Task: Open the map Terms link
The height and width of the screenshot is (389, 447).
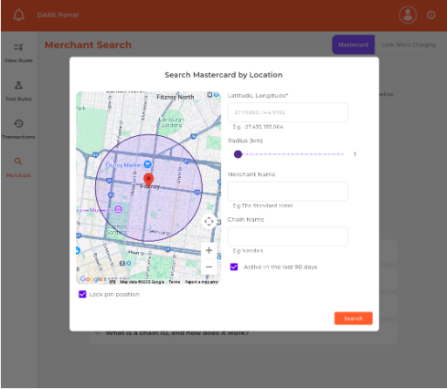Action: (175, 282)
